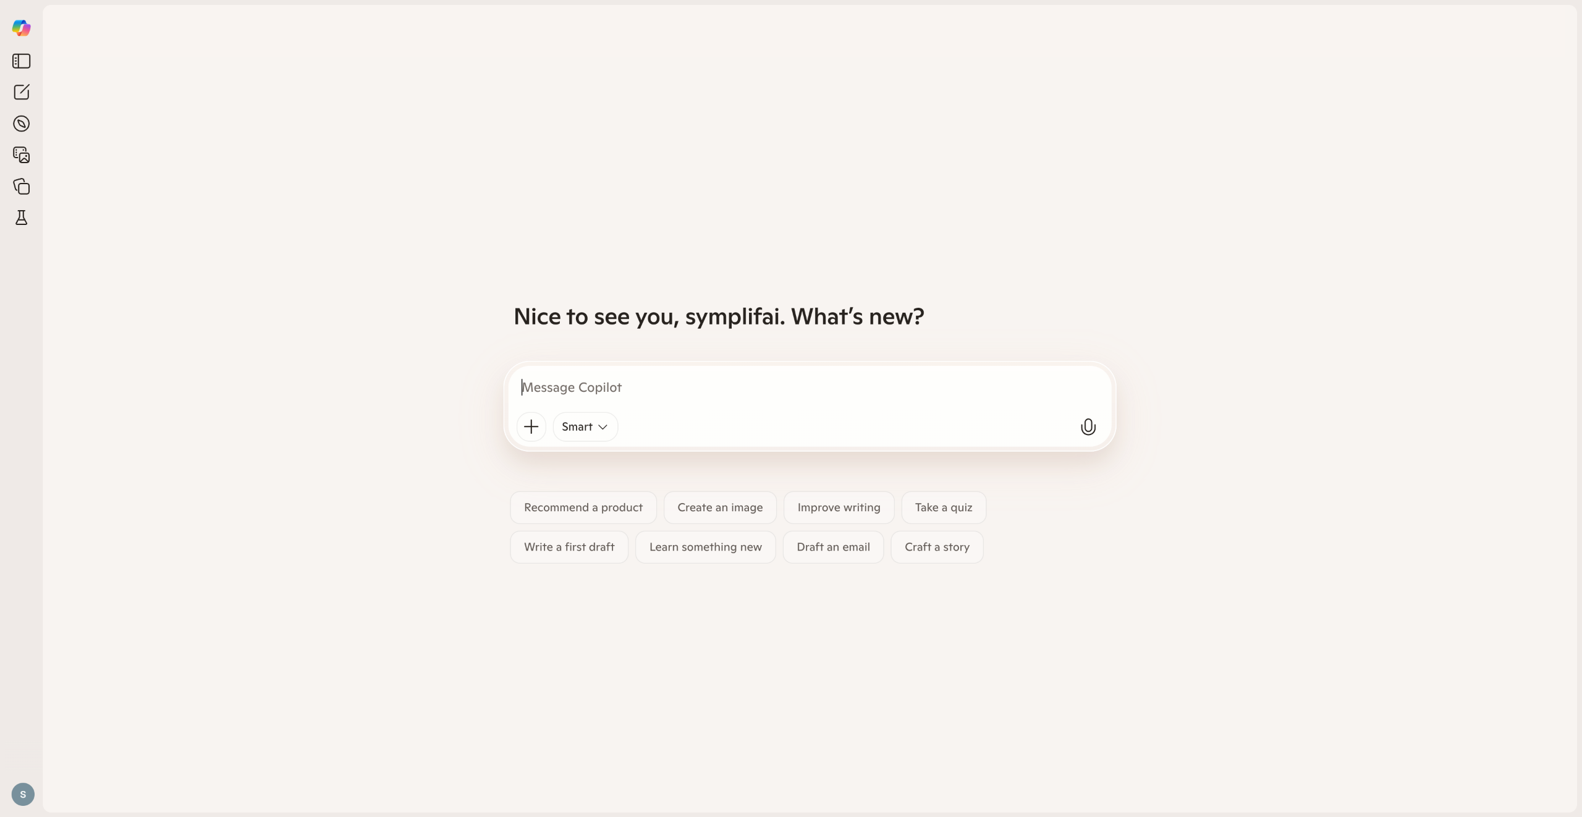Open the Labs flask icon
This screenshot has width=1582, height=817.
[x=21, y=218]
